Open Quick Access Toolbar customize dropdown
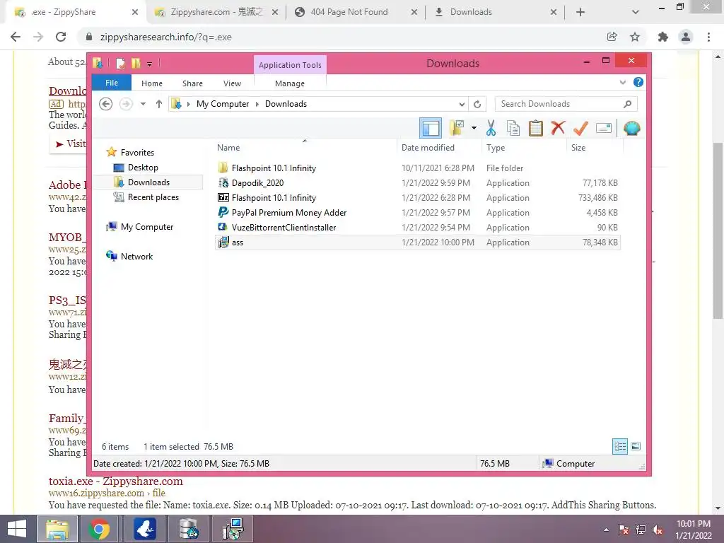Viewport: 724px width, 543px height. (150, 64)
